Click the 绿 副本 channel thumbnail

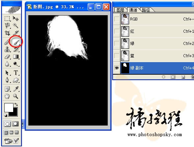click(125, 68)
